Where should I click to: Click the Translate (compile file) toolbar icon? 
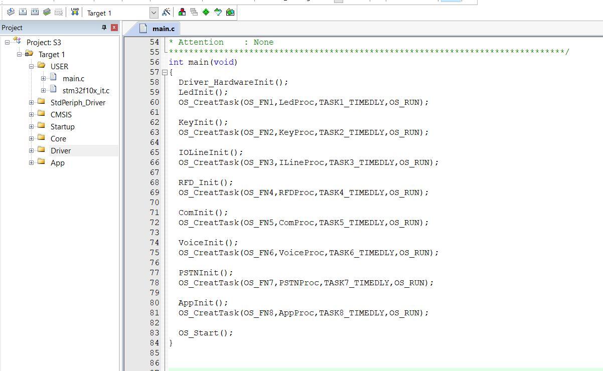(10, 12)
